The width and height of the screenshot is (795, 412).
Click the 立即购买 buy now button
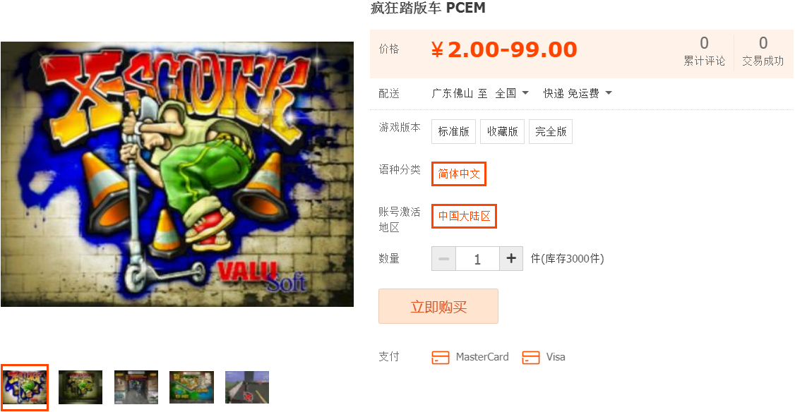click(438, 306)
